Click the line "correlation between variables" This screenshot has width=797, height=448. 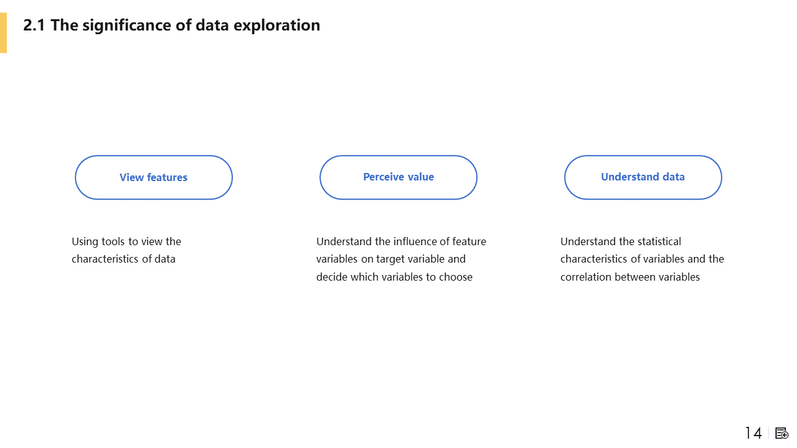click(x=630, y=277)
